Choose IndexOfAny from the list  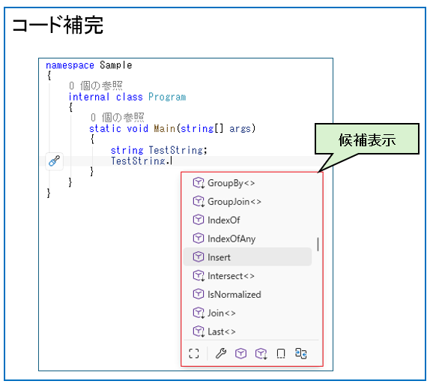point(247,238)
